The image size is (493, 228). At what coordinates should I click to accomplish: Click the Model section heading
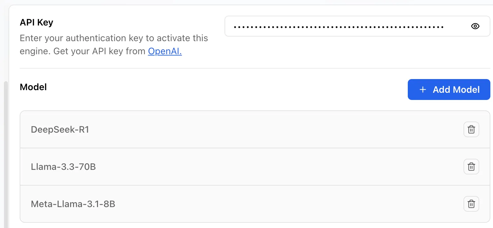(33, 87)
